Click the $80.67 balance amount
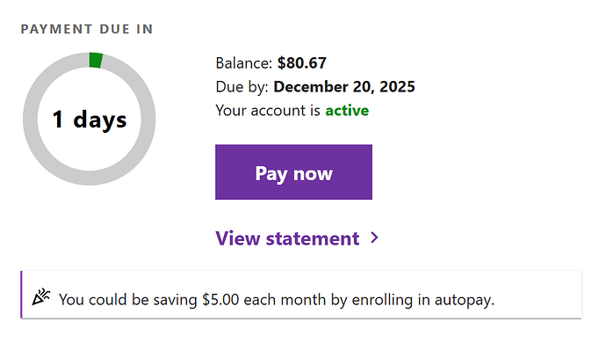This screenshot has width=606, height=343. 302,63
